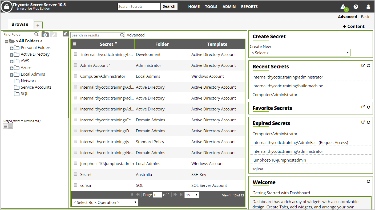Click the Find Folder input field
The image size is (375, 210).
coord(18,34)
